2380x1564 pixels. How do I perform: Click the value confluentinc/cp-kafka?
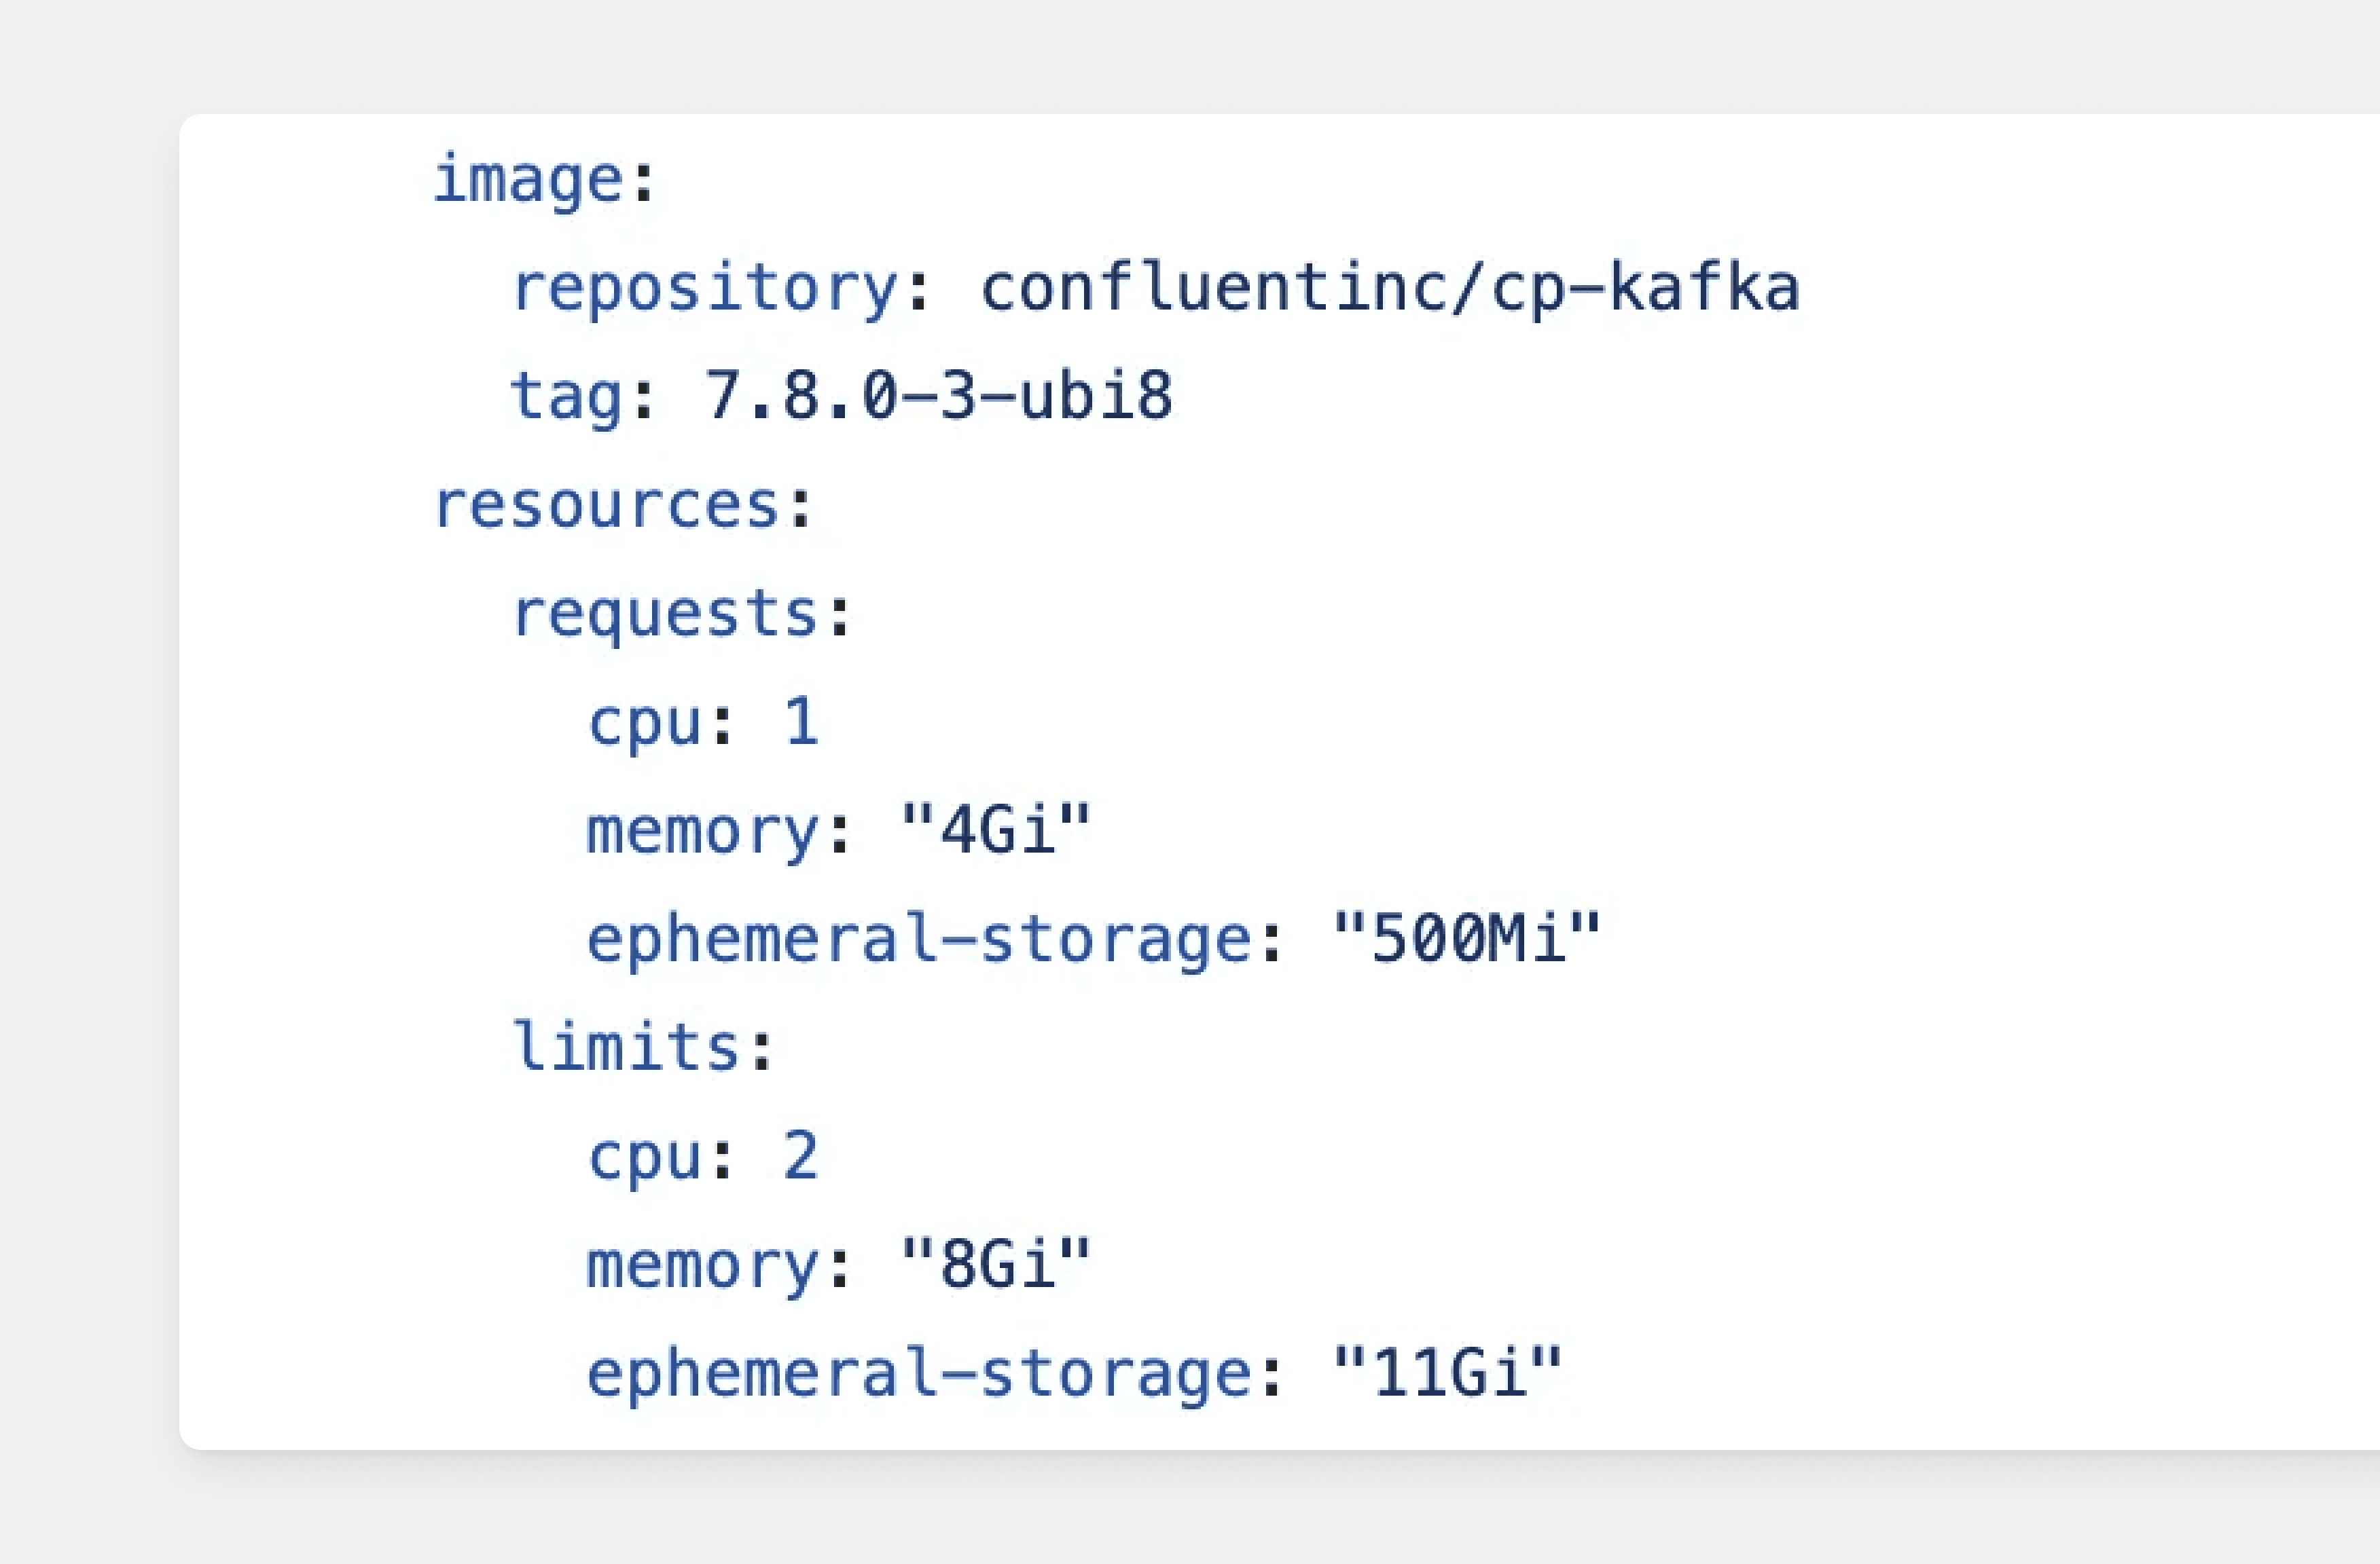(1390, 288)
